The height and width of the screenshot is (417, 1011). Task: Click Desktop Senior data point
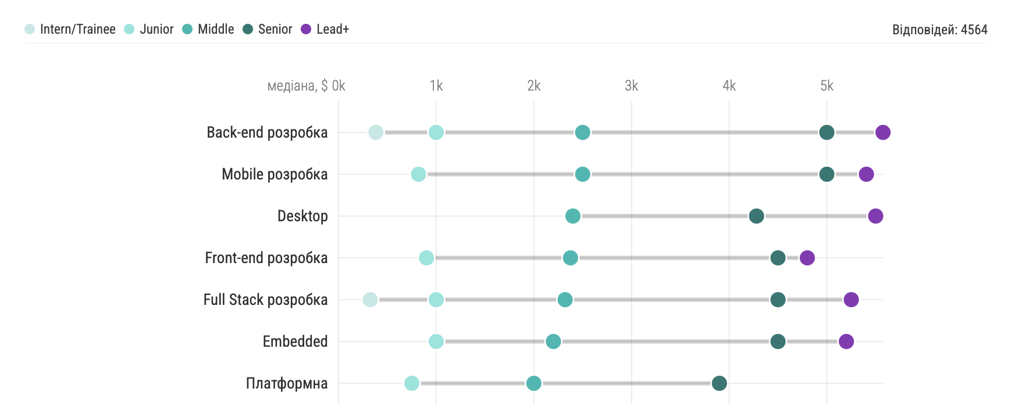[756, 216]
